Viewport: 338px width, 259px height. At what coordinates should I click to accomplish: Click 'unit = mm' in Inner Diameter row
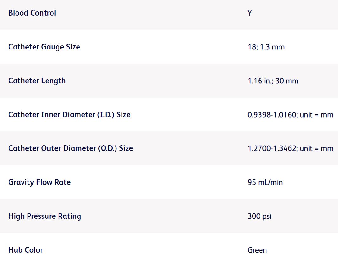316,115
